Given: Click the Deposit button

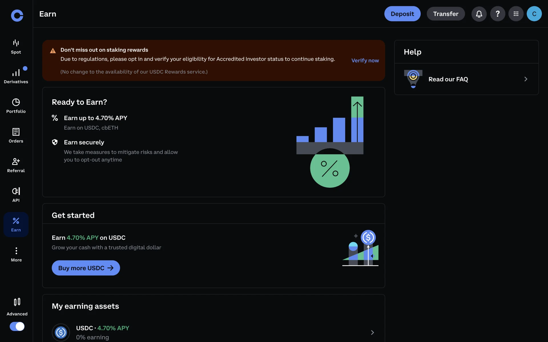Looking at the screenshot, I should point(402,14).
